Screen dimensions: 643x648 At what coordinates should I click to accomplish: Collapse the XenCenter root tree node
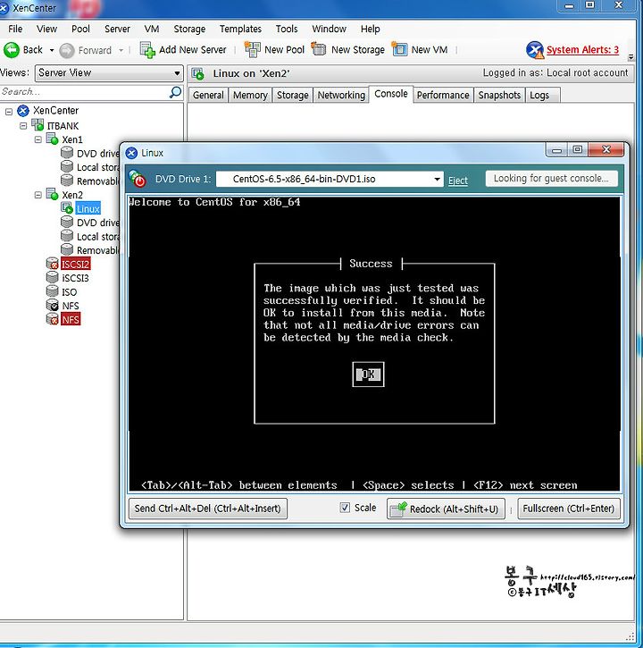coord(9,111)
